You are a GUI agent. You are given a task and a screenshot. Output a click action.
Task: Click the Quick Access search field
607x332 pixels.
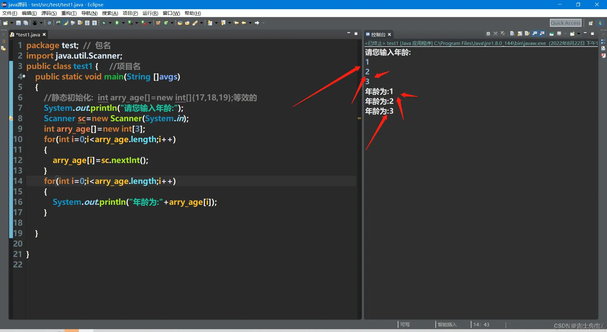click(x=566, y=23)
